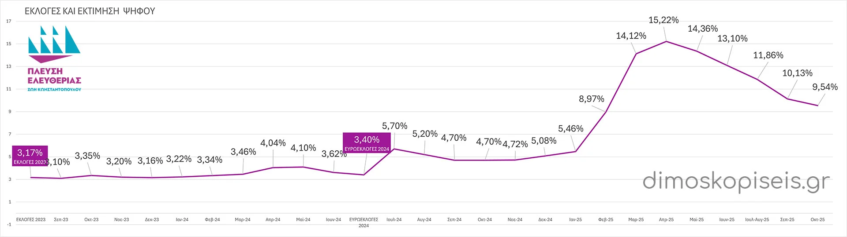Select the purple 3,17% ΕΚΛΟΓΕΣ 2023 box
847x237 pixels.
(30, 156)
